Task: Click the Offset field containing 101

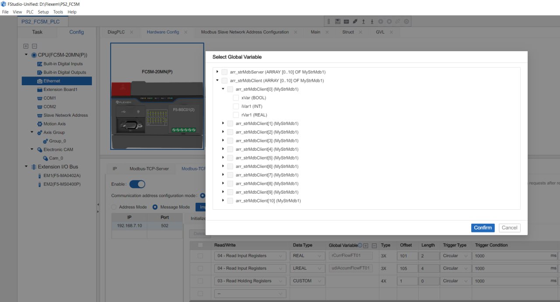Action: pyautogui.click(x=407, y=256)
